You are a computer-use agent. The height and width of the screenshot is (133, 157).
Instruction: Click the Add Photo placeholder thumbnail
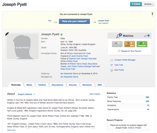point(23,46)
